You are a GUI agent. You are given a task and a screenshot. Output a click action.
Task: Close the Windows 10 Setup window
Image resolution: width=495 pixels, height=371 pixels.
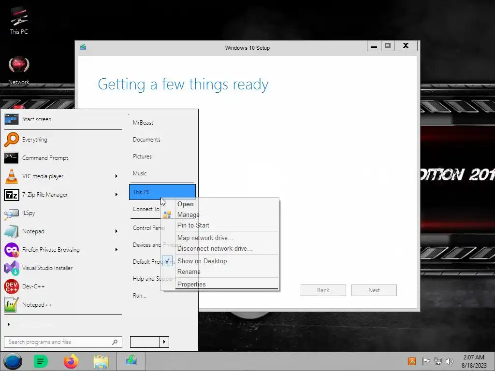tap(406, 46)
